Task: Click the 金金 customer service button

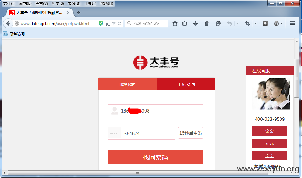Action: coord(270,131)
